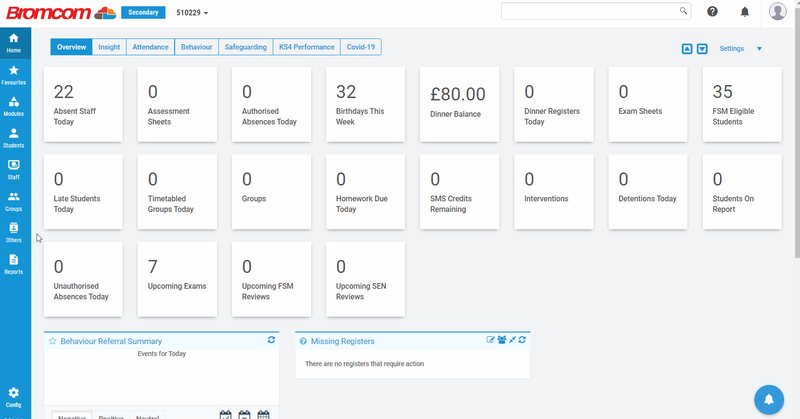
Task: Open the Reports sidebar icon
Action: (x=14, y=265)
